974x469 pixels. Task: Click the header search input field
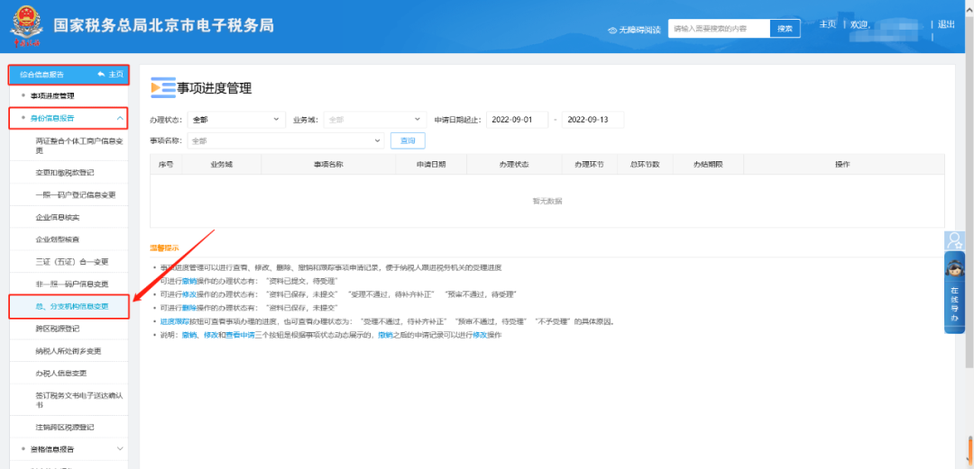(719, 29)
